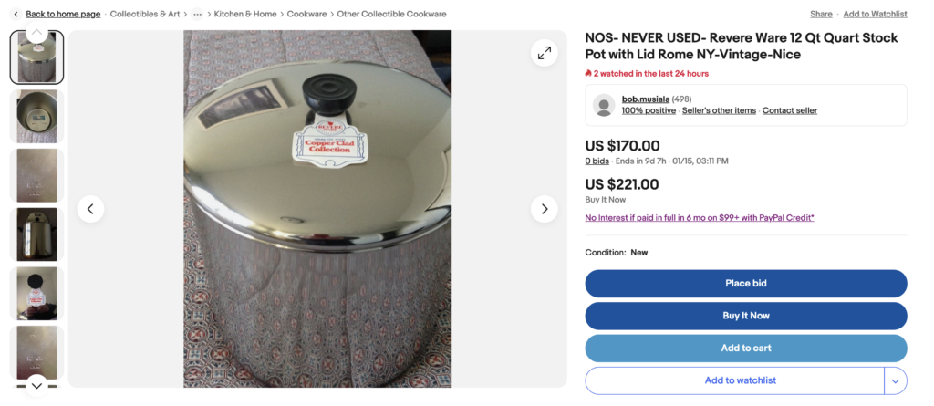This screenshot has height=406, width=934.
Task: Open the Add to watchlist dropdown arrow
Action: coord(896,380)
